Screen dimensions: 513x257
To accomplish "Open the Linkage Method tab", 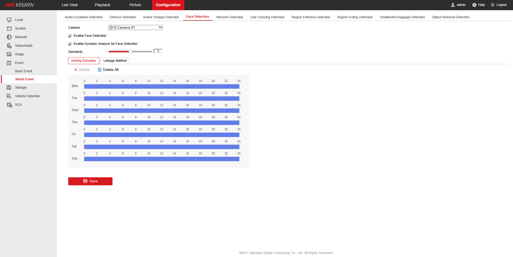I will (x=115, y=61).
